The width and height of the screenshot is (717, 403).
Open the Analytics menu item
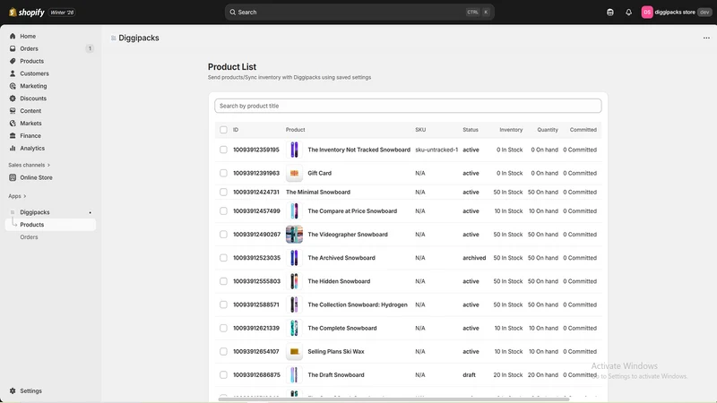50,148
